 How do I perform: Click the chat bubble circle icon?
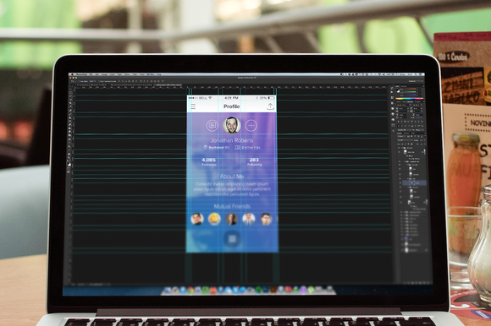[x=212, y=125]
